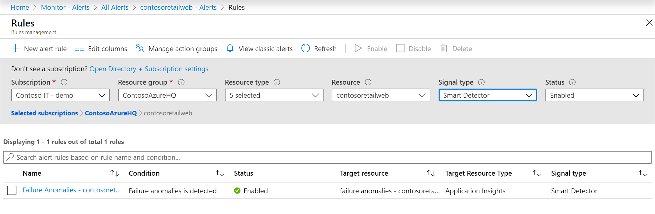The width and height of the screenshot is (655, 214).
Task: Go to Monitor - Alerts breadcrumb
Action: click(x=65, y=7)
